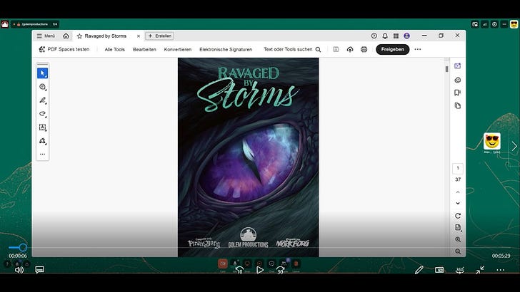Go to next page with down chevron
The height and width of the screenshot is (292, 520).
pos(457,203)
